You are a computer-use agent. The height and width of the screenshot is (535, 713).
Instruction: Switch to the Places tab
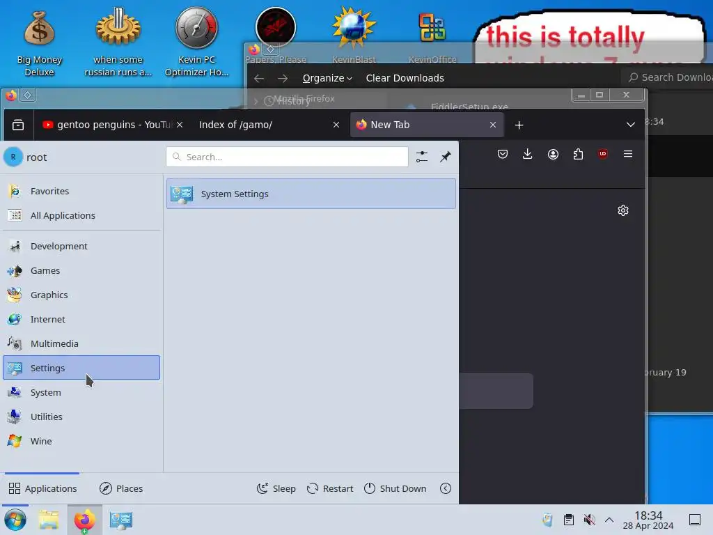pos(121,488)
